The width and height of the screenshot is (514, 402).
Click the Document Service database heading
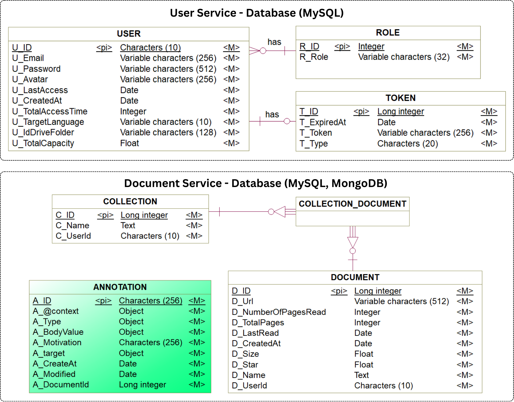pyautogui.click(x=256, y=183)
